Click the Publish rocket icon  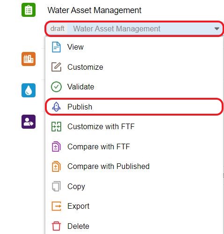click(56, 107)
